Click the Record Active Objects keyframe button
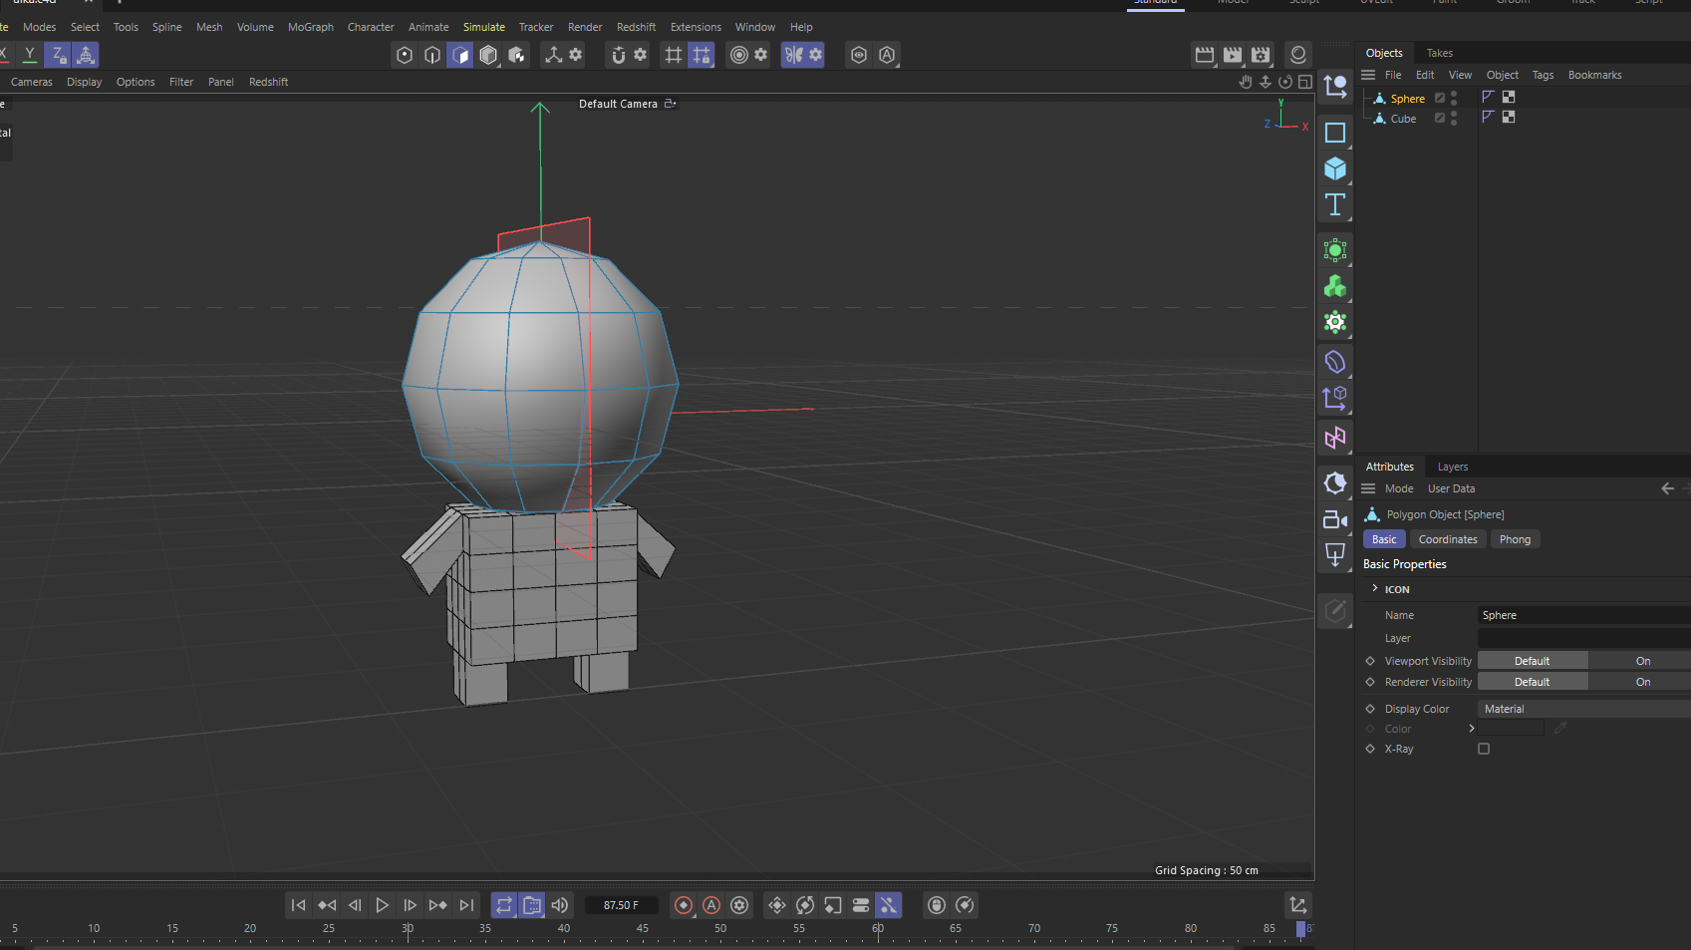Viewport: 1691px width, 950px height. tap(683, 905)
